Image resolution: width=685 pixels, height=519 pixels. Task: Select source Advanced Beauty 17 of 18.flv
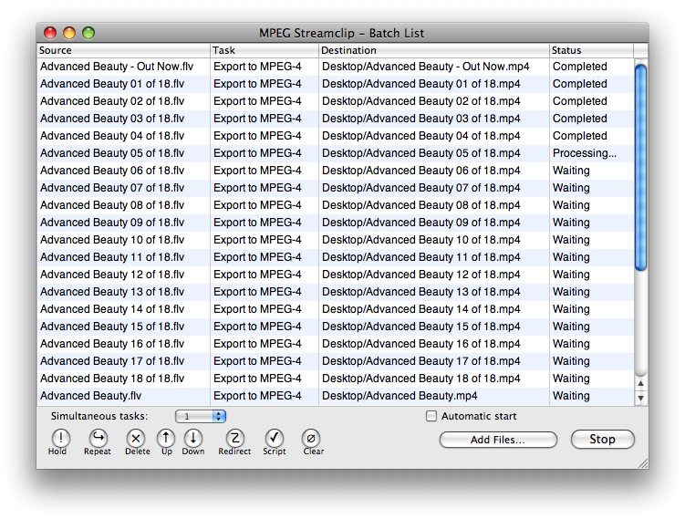(x=112, y=361)
